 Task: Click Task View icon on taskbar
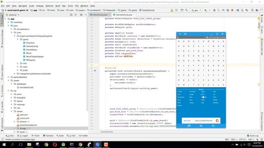click(21, 144)
